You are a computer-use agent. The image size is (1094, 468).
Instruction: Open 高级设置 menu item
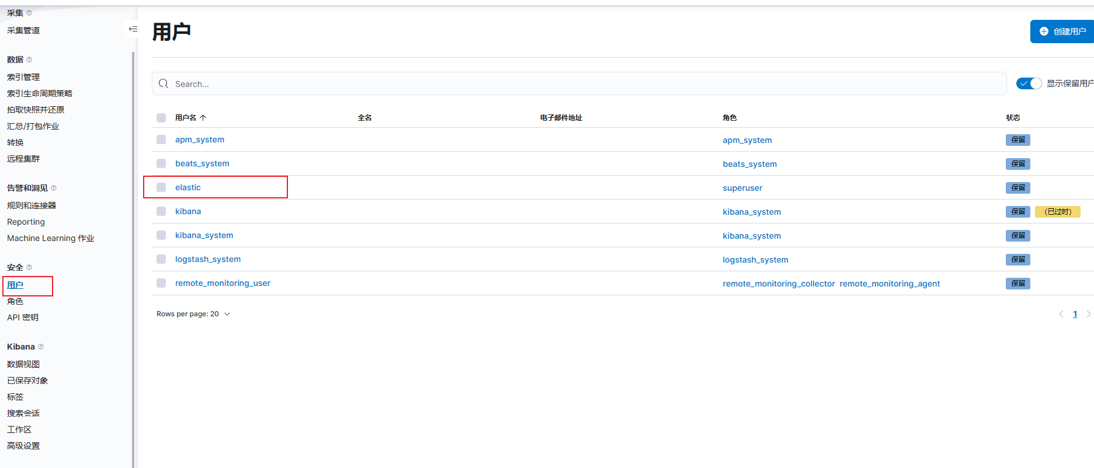point(23,446)
